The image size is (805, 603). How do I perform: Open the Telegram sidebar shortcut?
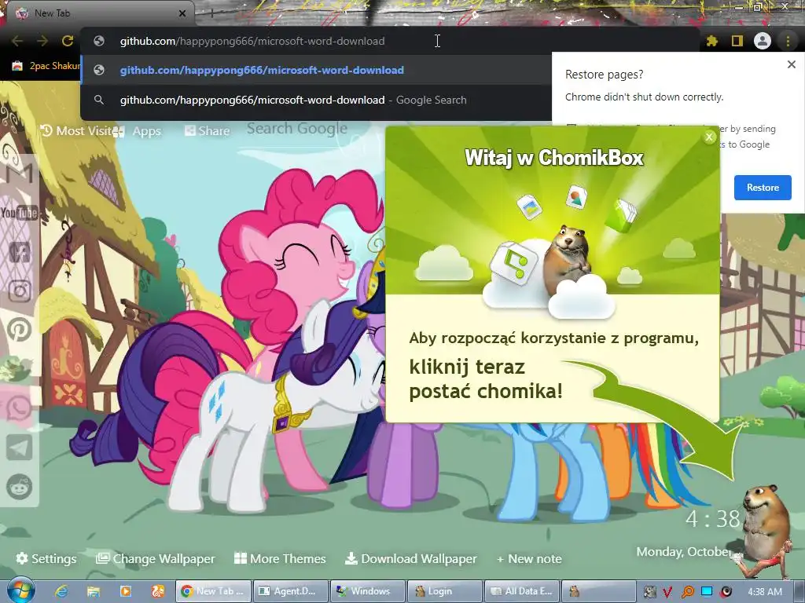point(20,447)
